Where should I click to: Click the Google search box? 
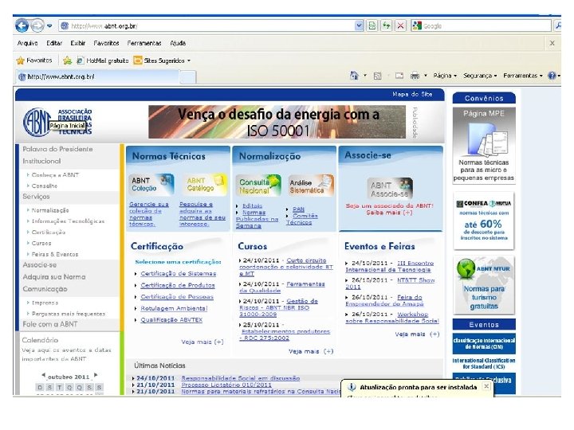tap(482, 25)
